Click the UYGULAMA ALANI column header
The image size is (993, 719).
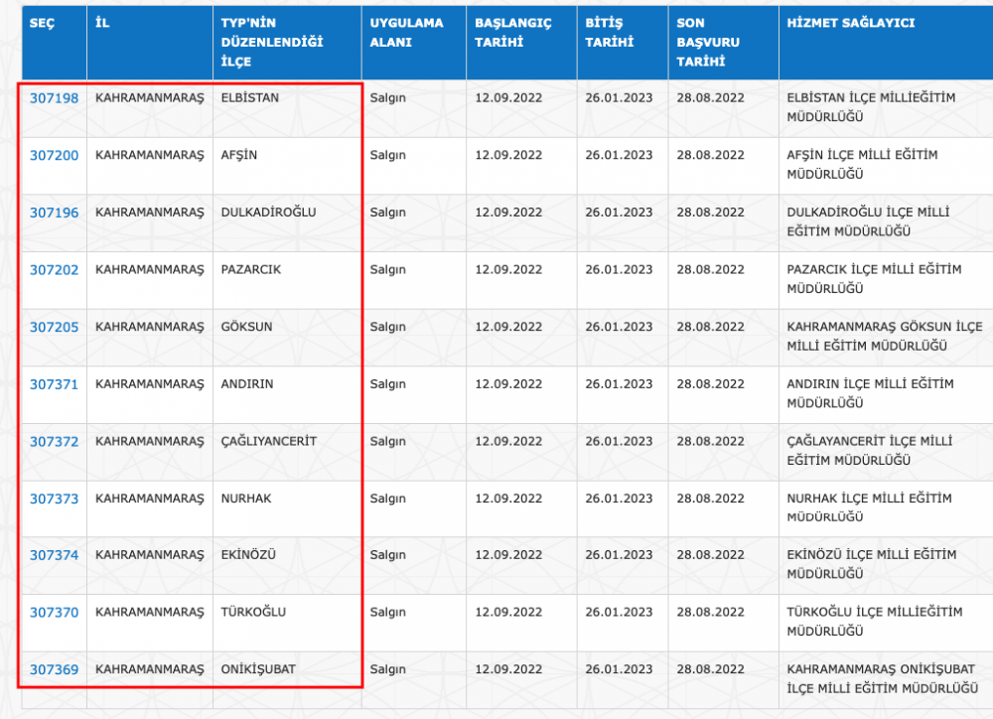406,32
